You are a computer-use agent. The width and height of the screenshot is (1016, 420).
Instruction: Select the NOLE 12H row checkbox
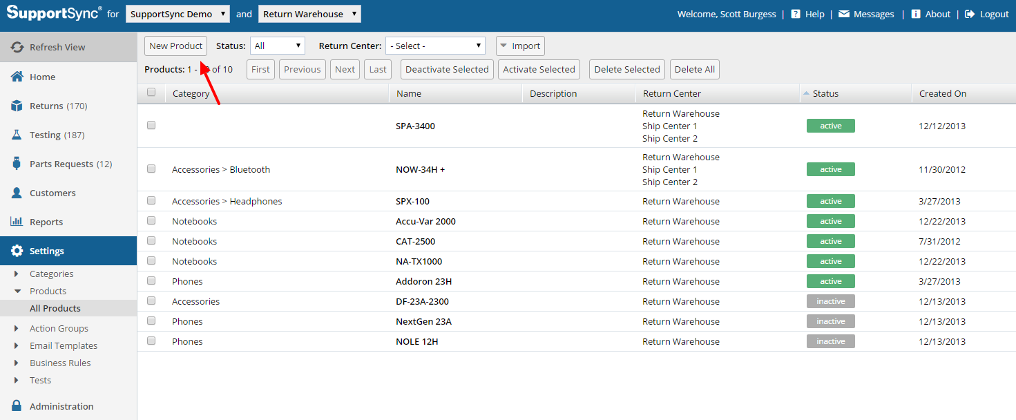151,341
